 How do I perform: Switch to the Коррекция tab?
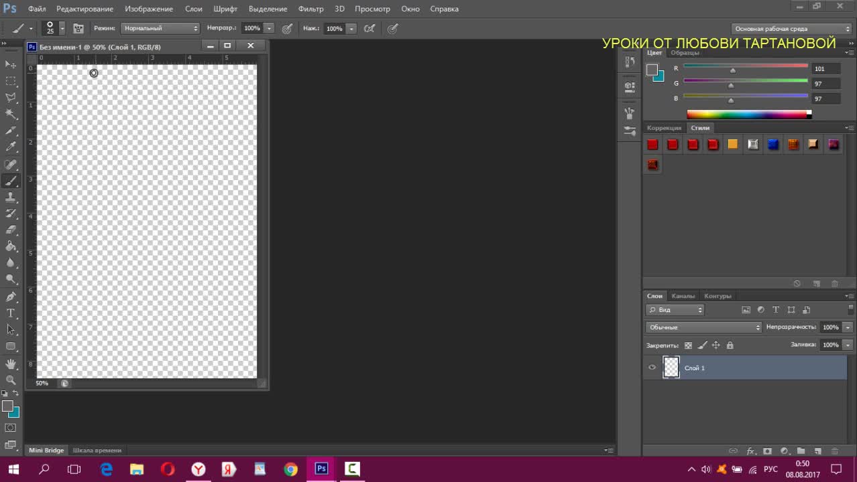[664, 128]
